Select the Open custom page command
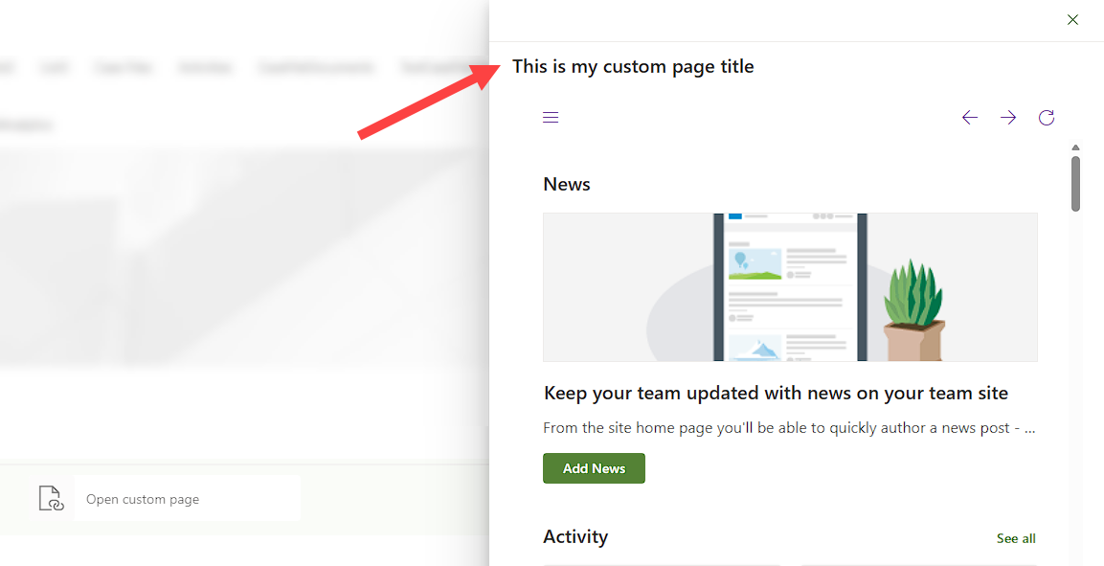Image resolution: width=1104 pixels, height=566 pixels. click(x=143, y=499)
